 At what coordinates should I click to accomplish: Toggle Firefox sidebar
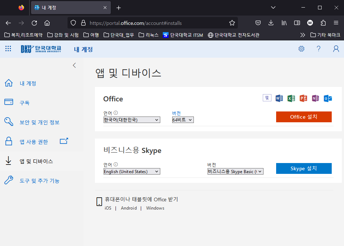pyautogui.click(x=297, y=23)
